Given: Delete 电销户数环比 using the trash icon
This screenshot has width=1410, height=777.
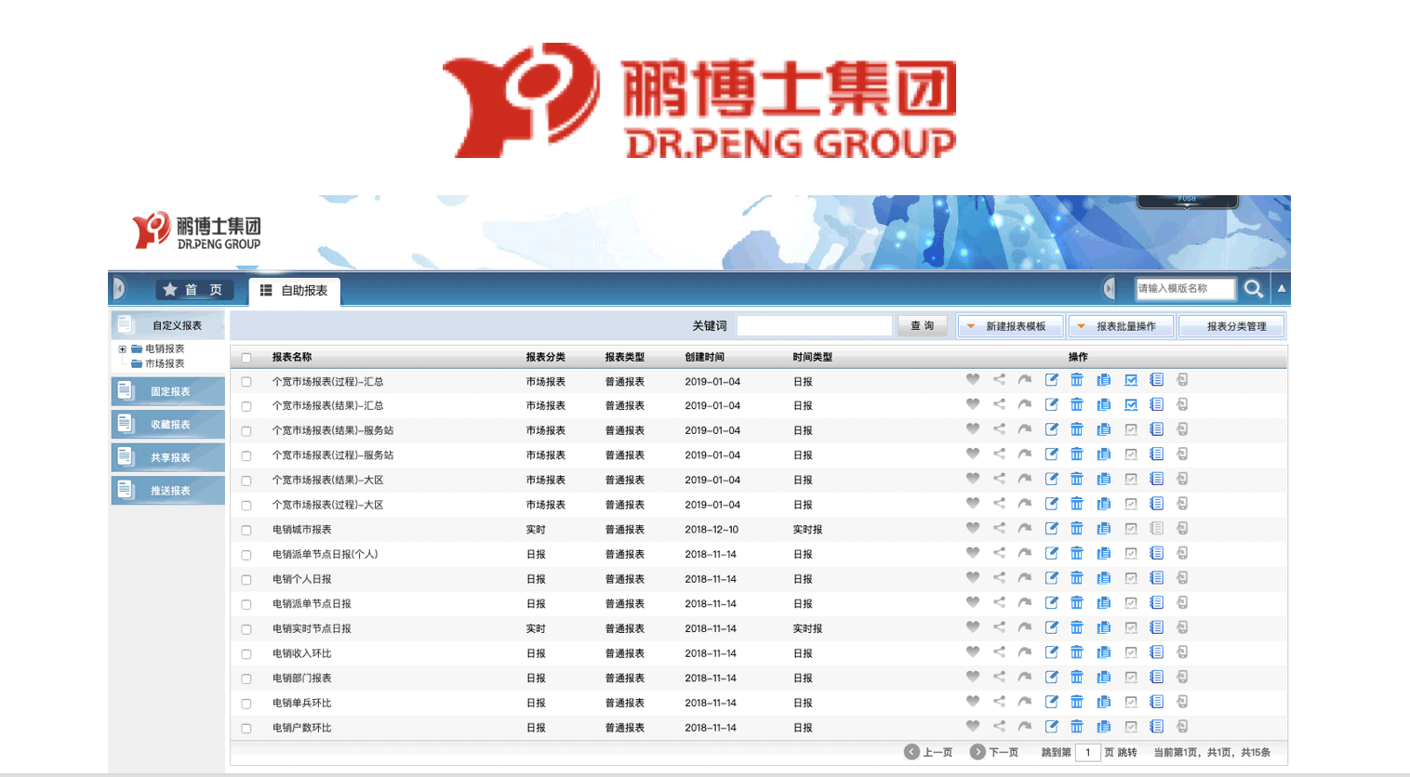Looking at the screenshot, I should pyautogui.click(x=1077, y=727).
